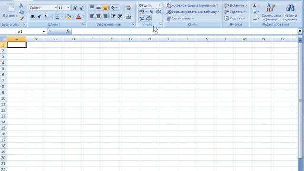The image size is (304, 171).
Task: Align text to middle of cell
Action: point(98,8)
